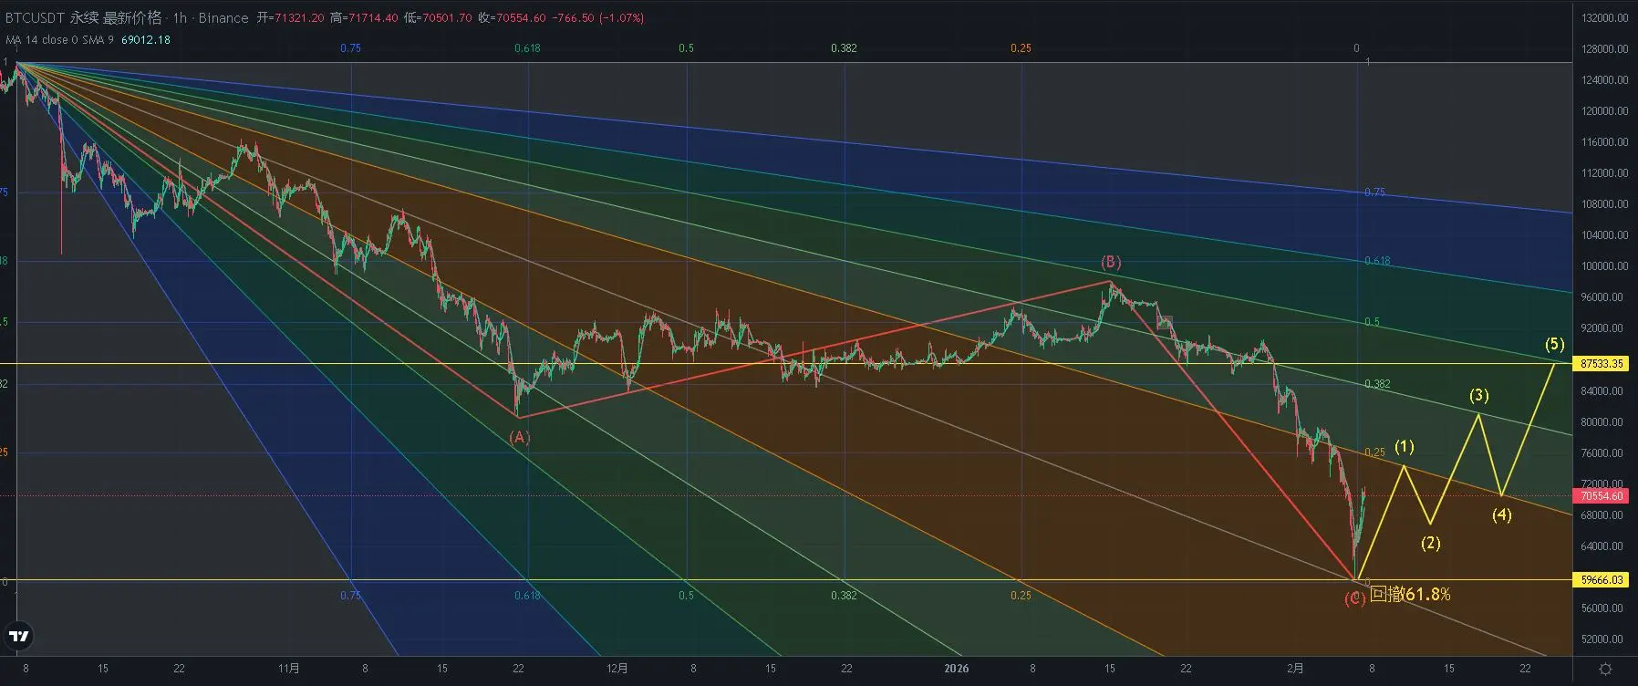Click 64000.00 on the price scale

(x=1604, y=546)
